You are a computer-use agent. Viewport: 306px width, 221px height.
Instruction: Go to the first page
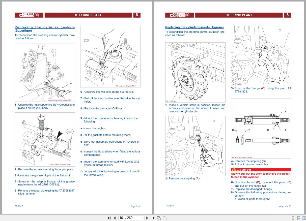click(x=109, y=218)
